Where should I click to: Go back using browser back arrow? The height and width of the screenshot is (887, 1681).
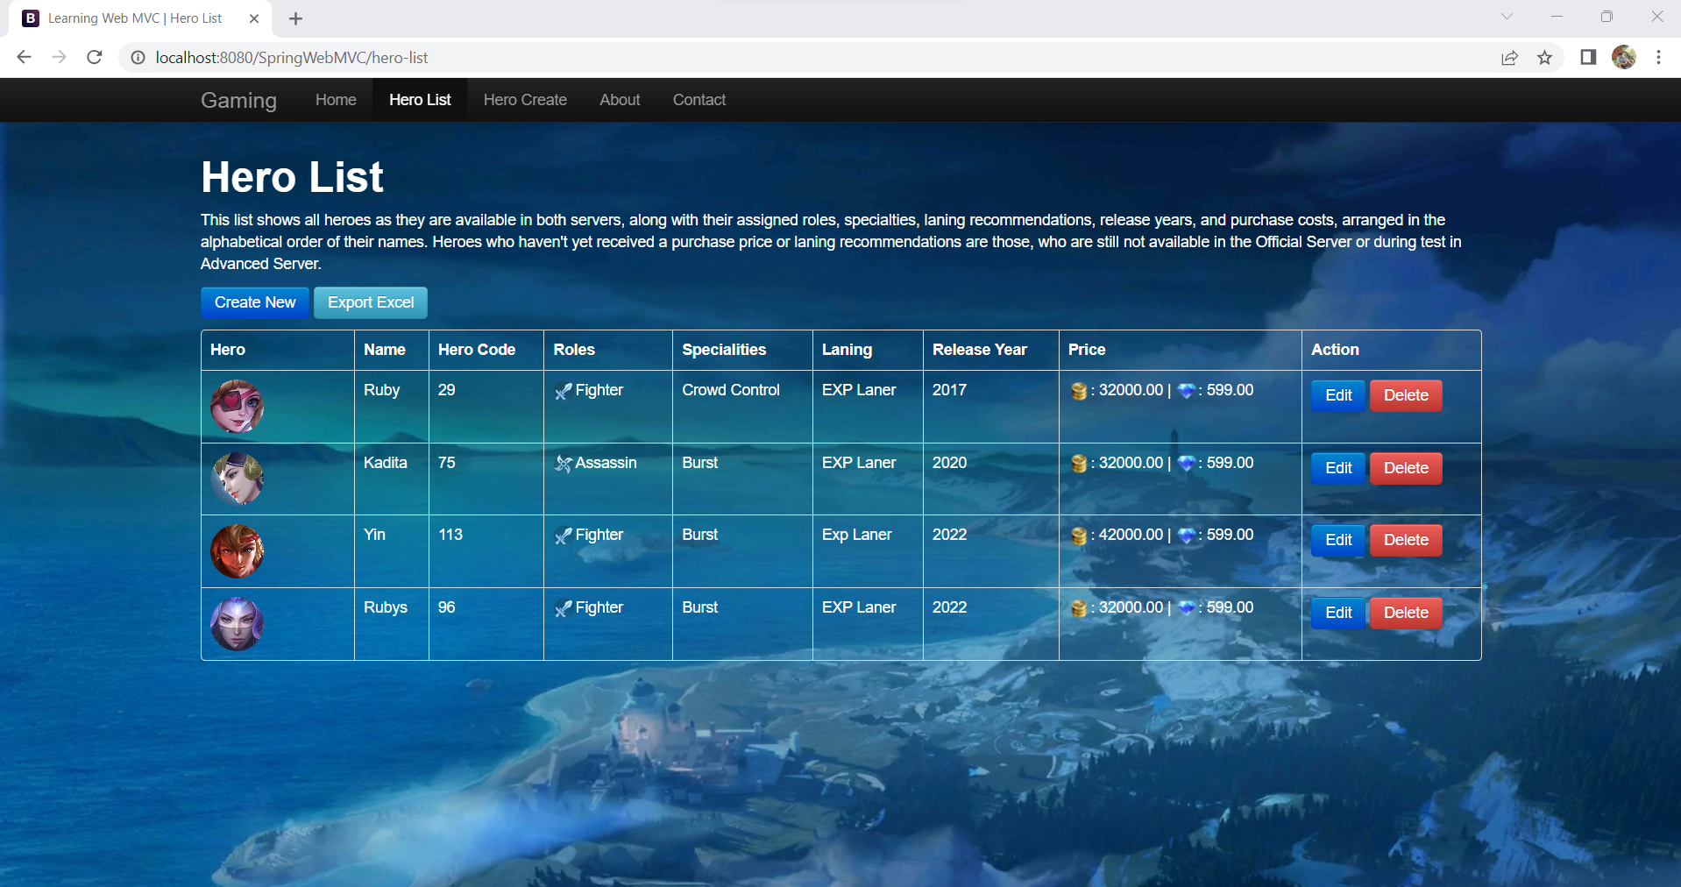coord(24,57)
